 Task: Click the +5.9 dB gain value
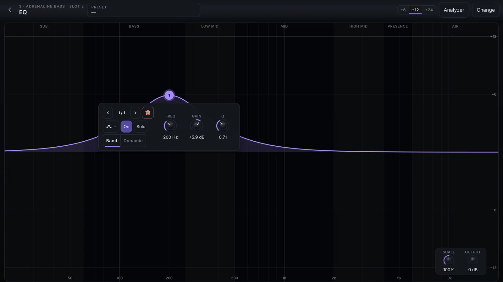tap(196, 137)
